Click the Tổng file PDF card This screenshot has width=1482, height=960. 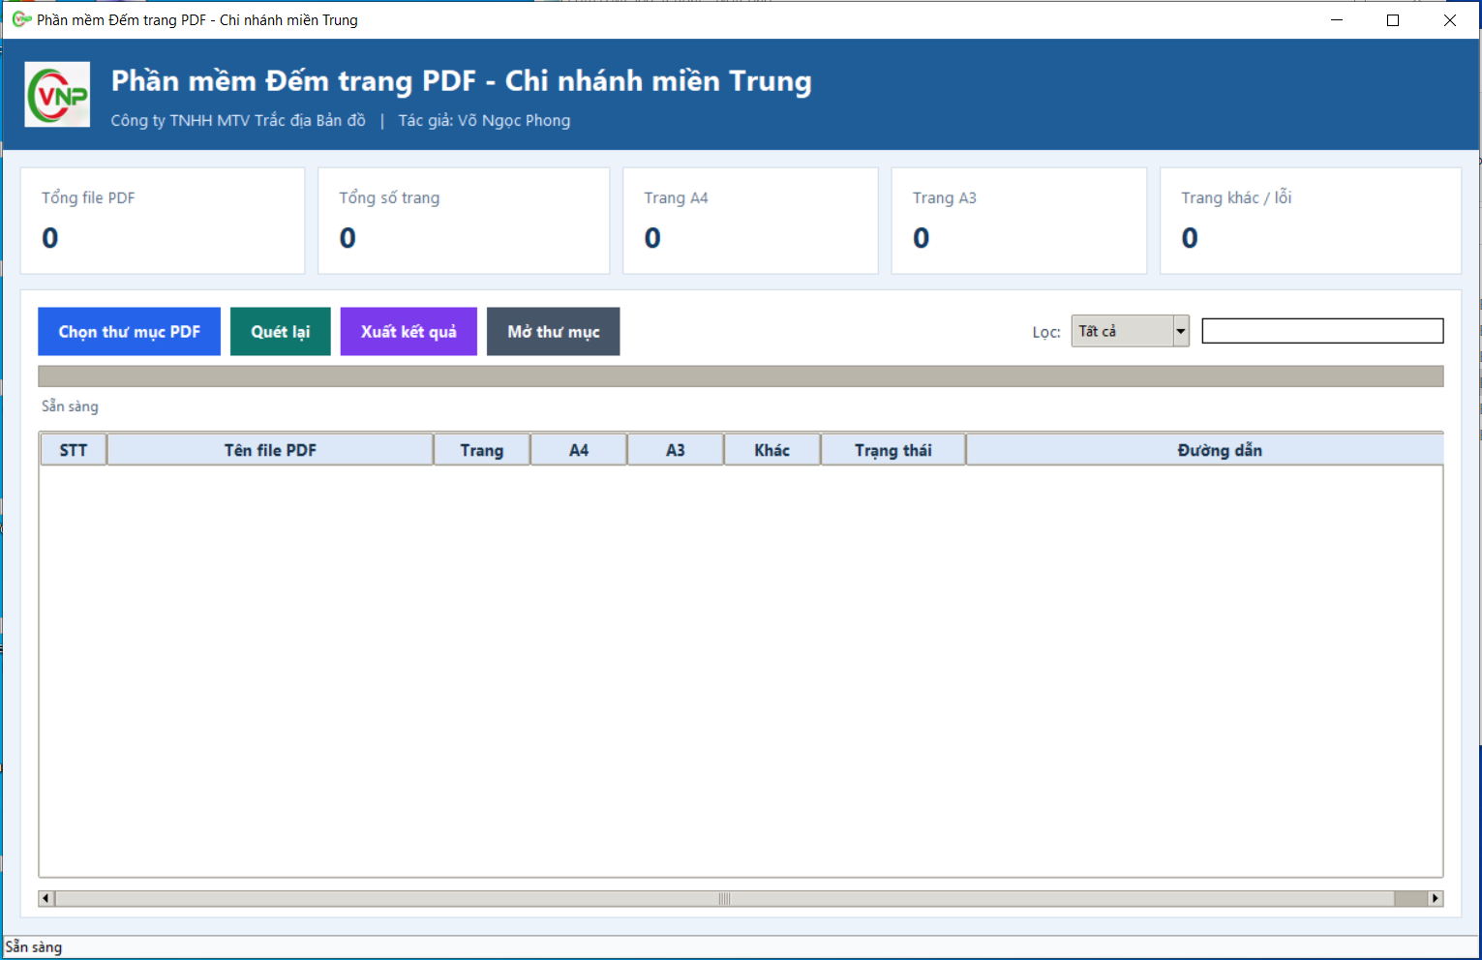163,221
